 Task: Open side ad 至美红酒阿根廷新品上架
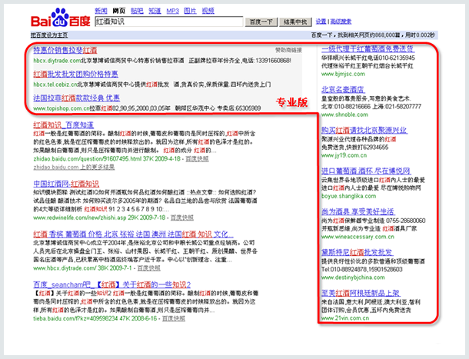pyautogui.click(x=361, y=293)
